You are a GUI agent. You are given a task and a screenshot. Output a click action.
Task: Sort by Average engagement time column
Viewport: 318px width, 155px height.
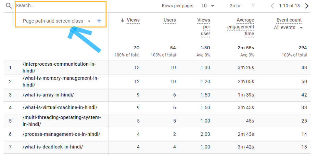pyautogui.click(x=241, y=27)
